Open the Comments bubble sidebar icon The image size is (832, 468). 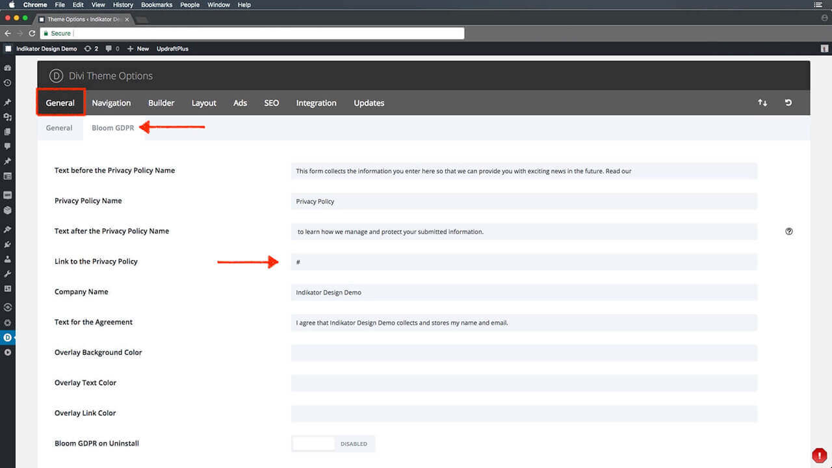pyautogui.click(x=8, y=146)
